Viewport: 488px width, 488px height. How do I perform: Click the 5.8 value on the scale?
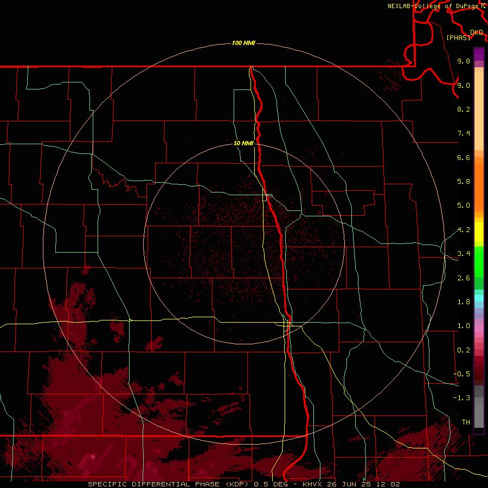[x=464, y=182]
